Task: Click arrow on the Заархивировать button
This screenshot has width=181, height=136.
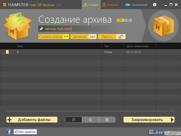Action: [x=172, y=120]
